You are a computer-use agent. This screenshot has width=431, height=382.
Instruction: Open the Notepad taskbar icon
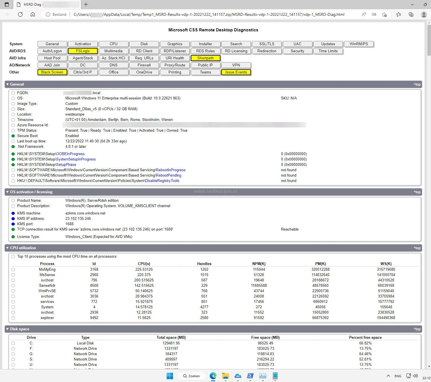click(x=275, y=376)
